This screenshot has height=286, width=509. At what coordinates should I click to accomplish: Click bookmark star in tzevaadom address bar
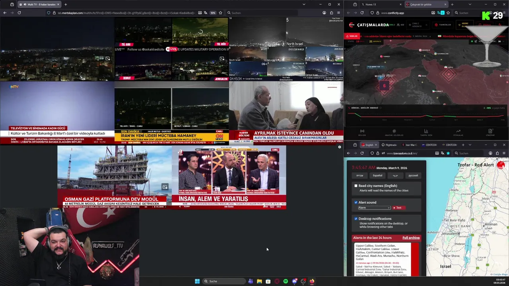pyautogui.click(x=448, y=153)
